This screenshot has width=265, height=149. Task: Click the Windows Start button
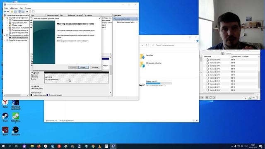click(x=3, y=146)
